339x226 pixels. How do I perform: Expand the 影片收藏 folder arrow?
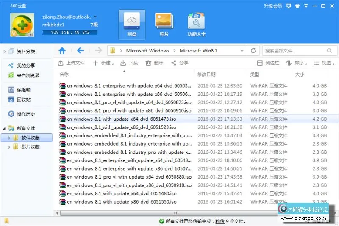click(9, 147)
